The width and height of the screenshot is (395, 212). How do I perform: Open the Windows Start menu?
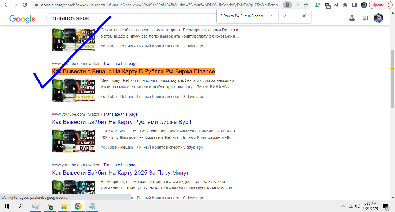[7, 206]
